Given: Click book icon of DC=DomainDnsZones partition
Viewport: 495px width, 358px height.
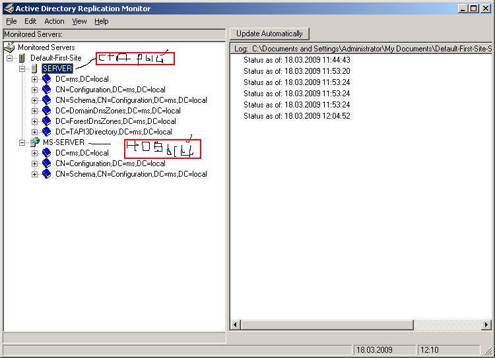Looking at the screenshot, I should pos(47,111).
